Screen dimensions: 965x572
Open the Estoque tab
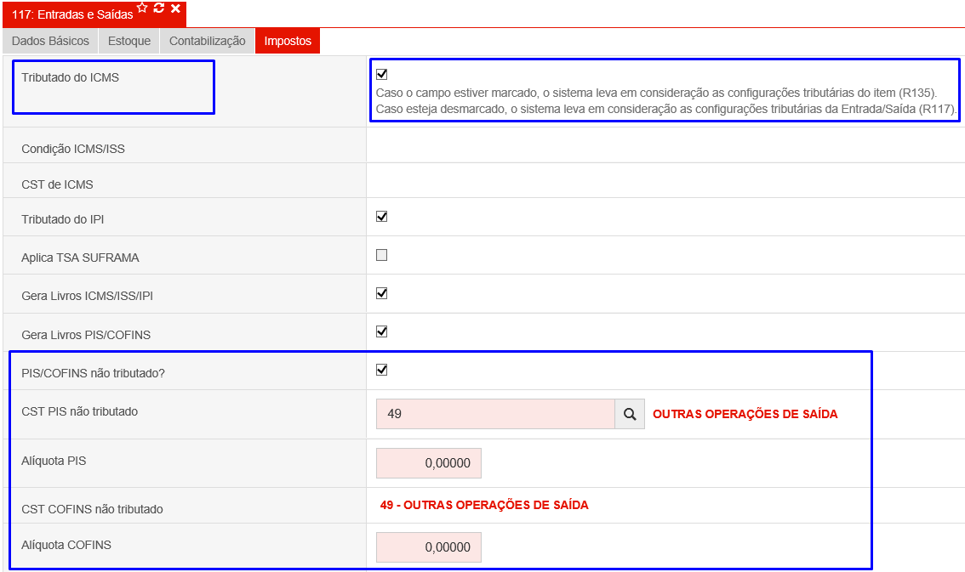pos(129,41)
